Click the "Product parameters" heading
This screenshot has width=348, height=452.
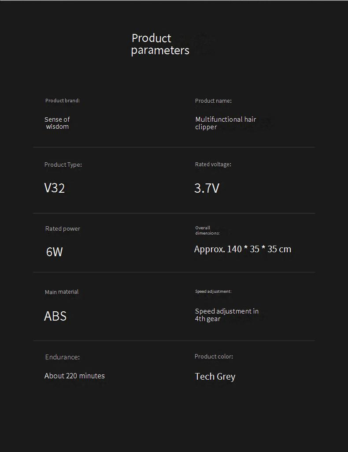tap(160, 44)
